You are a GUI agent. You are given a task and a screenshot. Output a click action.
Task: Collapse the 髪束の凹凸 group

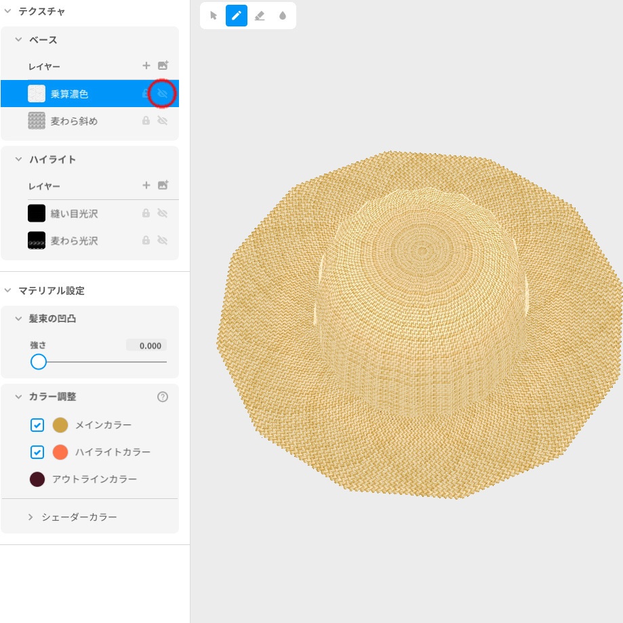point(18,319)
